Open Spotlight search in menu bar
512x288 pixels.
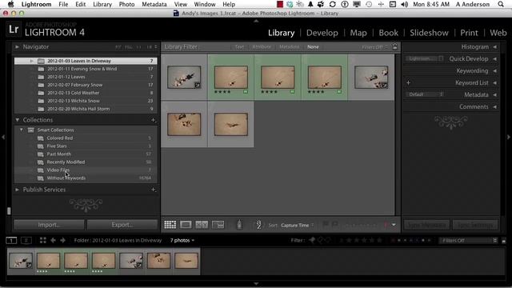501,4
